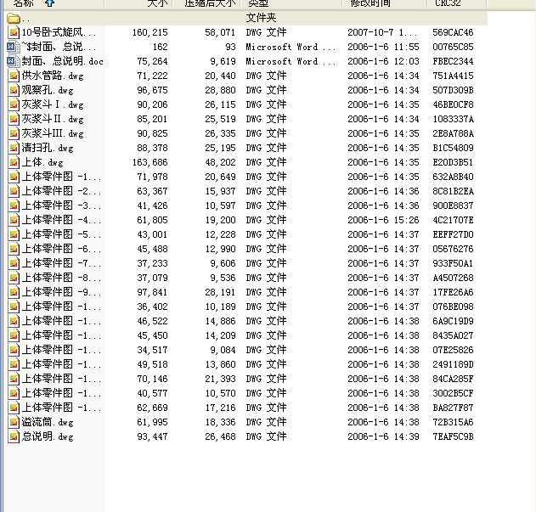Click the DWG icon beside 灰浆斗II.dwg
Viewport: 536px width, 512px height.
[14, 119]
